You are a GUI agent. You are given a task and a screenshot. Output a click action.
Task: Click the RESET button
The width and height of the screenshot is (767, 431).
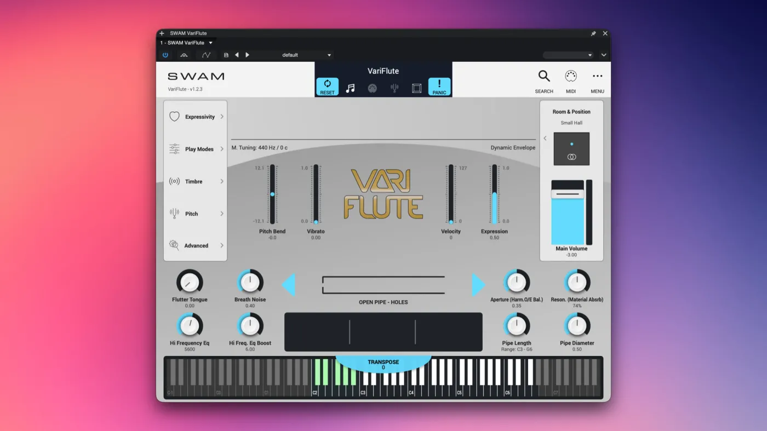tap(327, 87)
